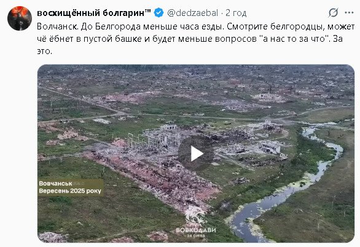Click the word это. ending the tweet

pos(45,51)
